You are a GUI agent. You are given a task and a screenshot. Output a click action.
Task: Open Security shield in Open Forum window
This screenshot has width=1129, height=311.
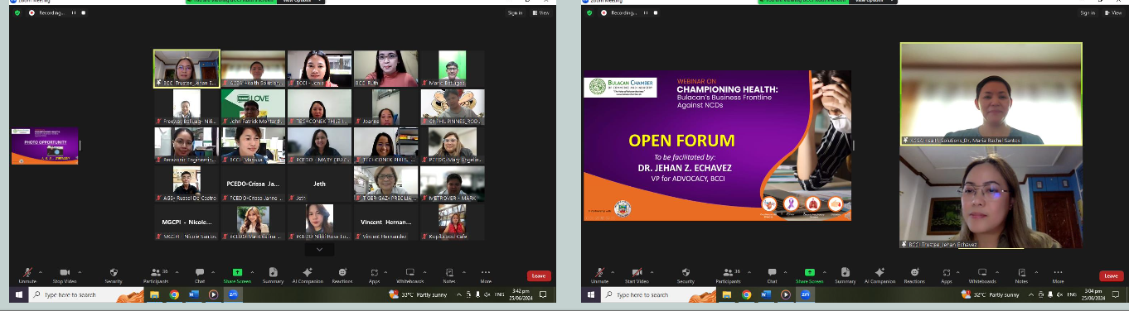[686, 272]
